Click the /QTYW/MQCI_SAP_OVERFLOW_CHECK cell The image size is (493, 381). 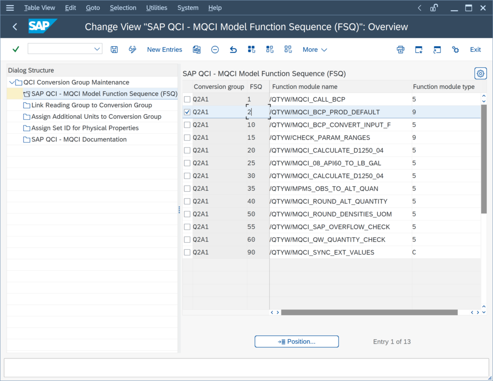tap(340, 227)
